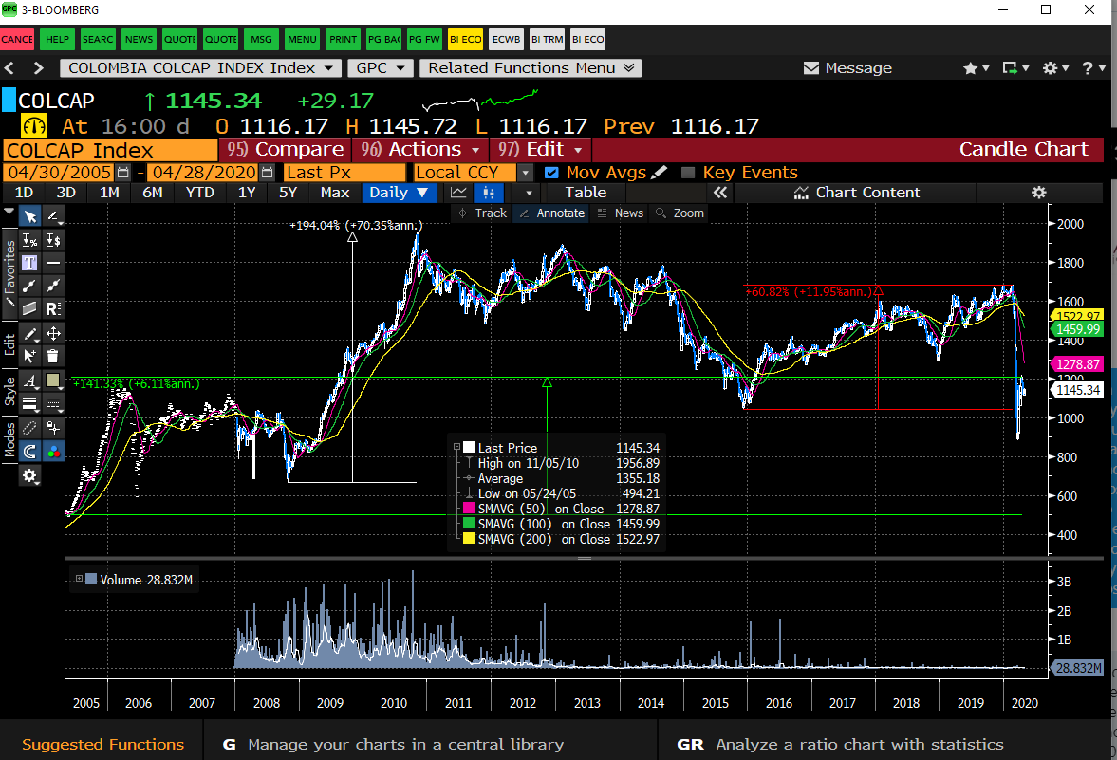This screenshot has width=1117, height=760.
Task: Open font style A dropdown
Action: coord(30,381)
